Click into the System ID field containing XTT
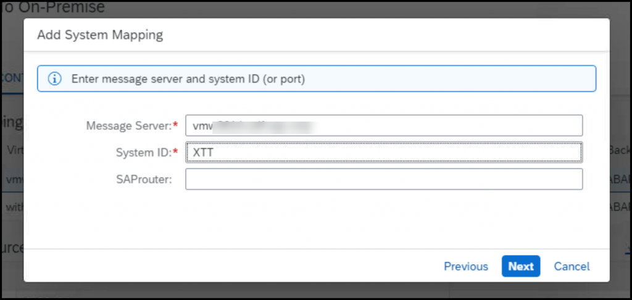 [384, 152]
